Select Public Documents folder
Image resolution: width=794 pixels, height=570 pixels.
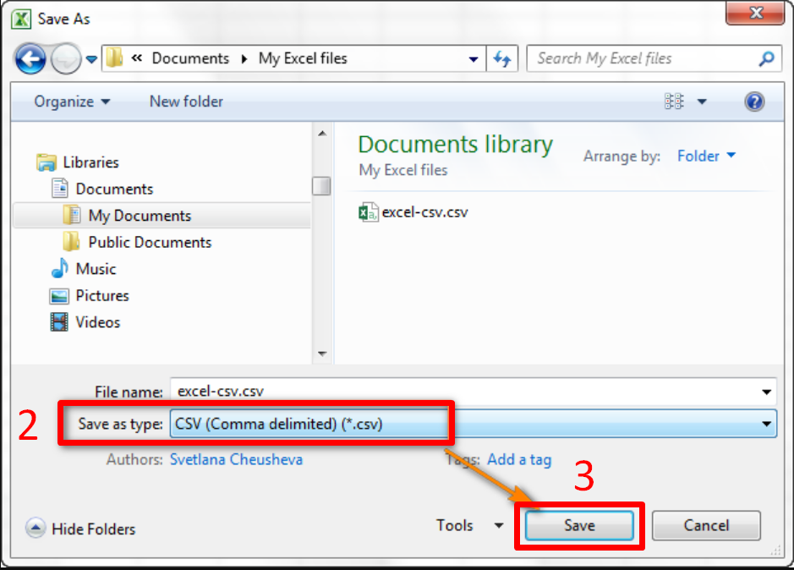coord(150,242)
